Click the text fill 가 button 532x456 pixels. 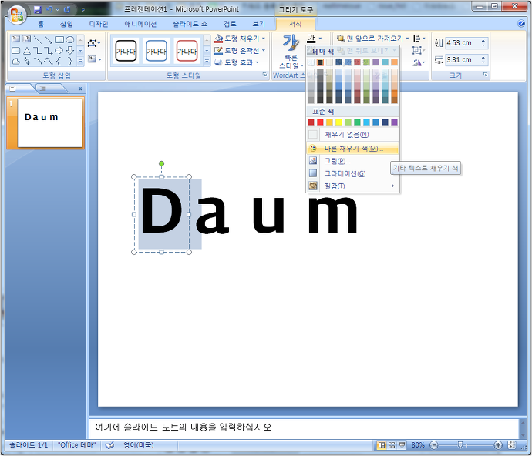point(311,39)
